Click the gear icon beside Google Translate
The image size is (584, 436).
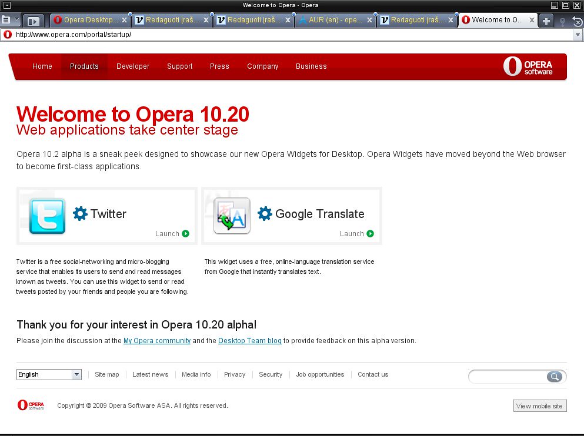tap(265, 213)
